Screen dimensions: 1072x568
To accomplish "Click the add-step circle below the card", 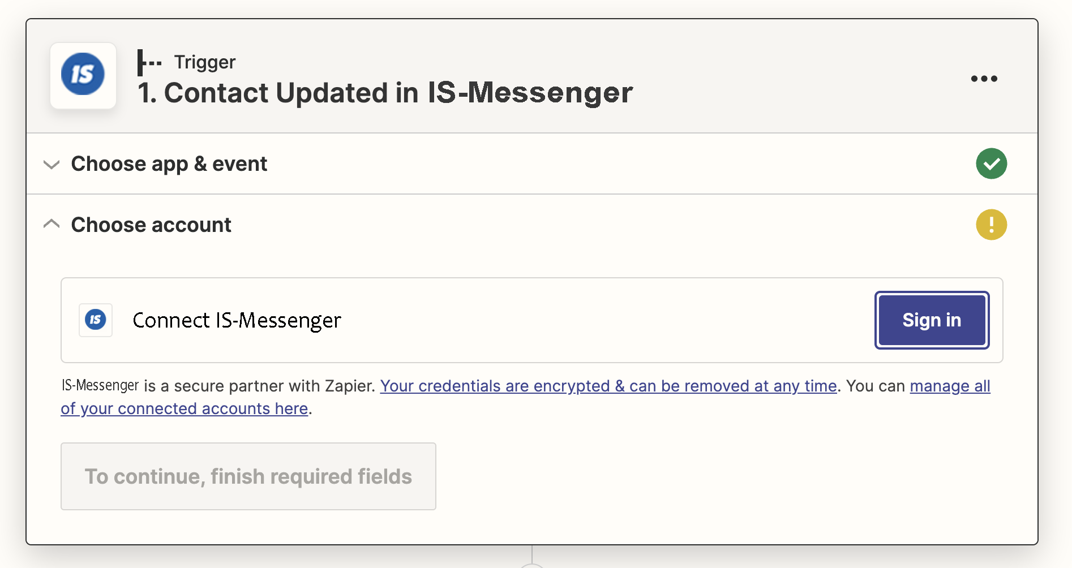I will click(532, 565).
